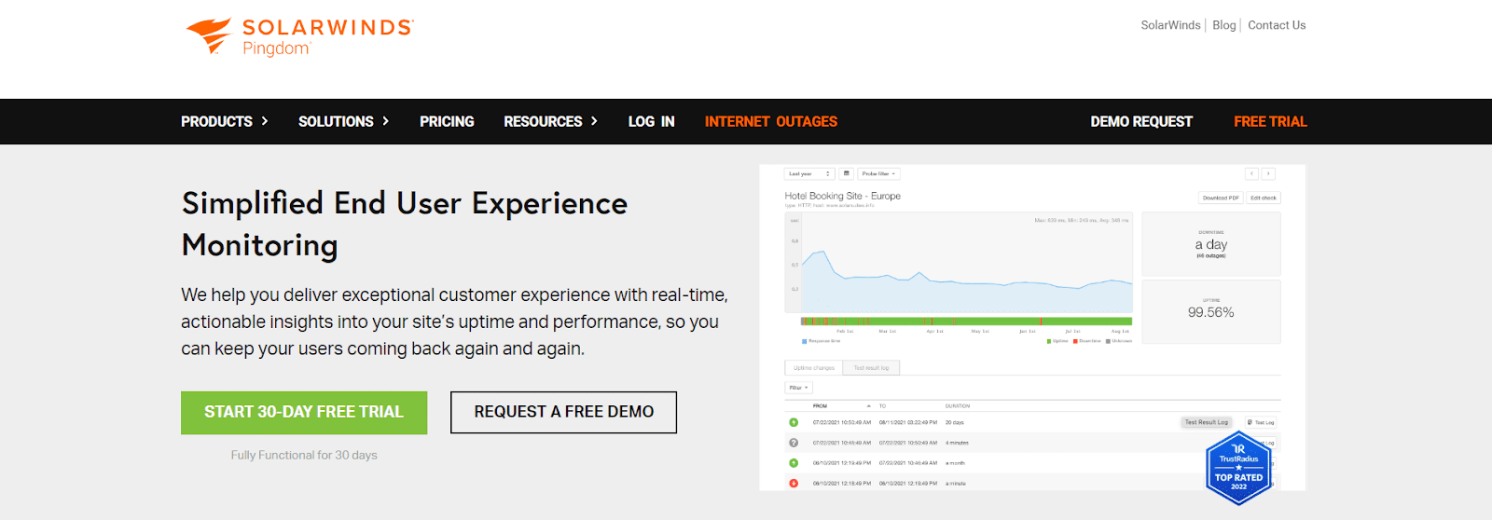
Task: Click the Simplified End User Experience Monitoring heading
Action: click(405, 224)
